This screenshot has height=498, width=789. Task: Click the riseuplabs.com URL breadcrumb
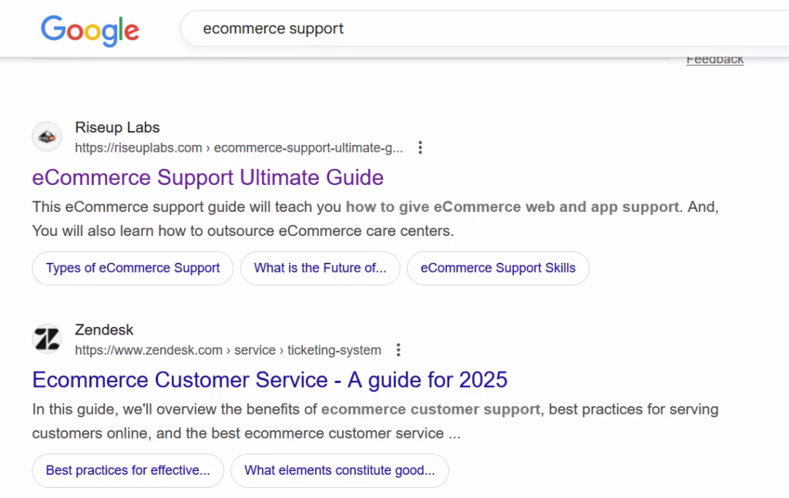click(x=239, y=148)
